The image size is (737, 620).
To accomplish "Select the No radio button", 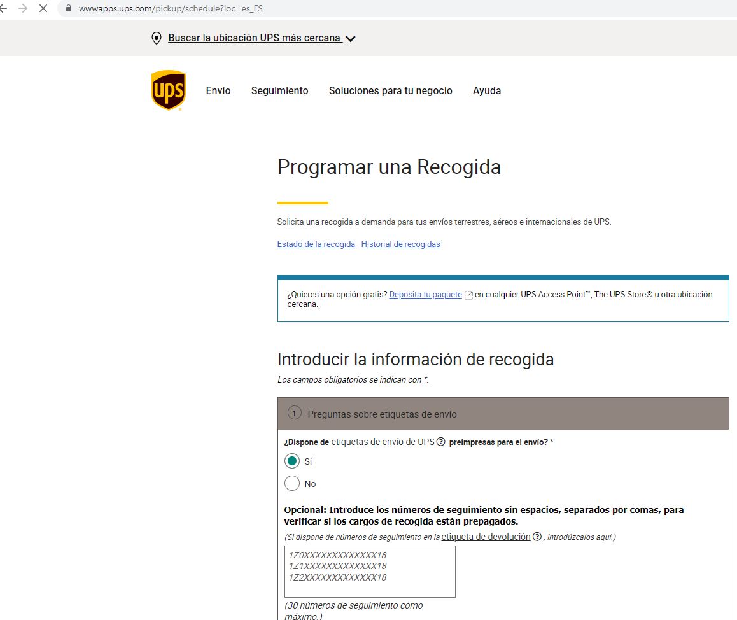I will (292, 483).
